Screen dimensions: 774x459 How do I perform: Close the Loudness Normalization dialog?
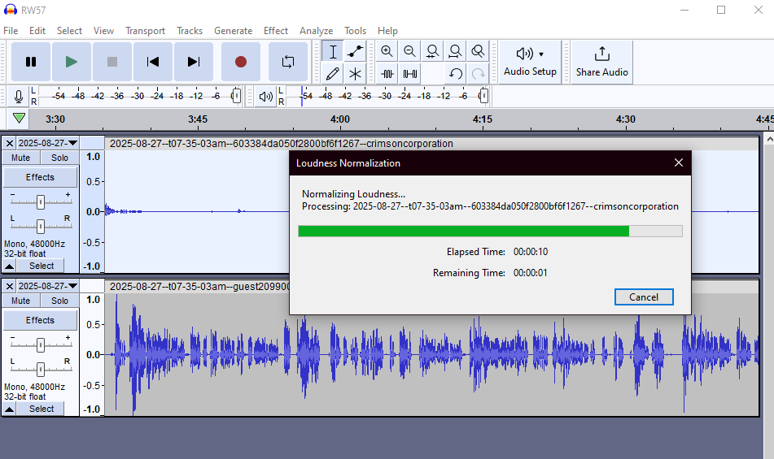coord(679,162)
